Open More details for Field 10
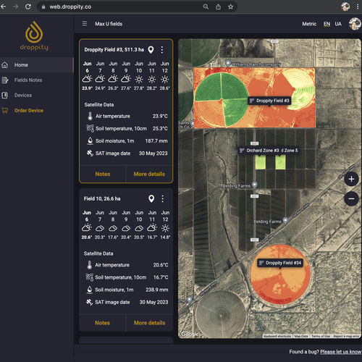 click(150, 323)
